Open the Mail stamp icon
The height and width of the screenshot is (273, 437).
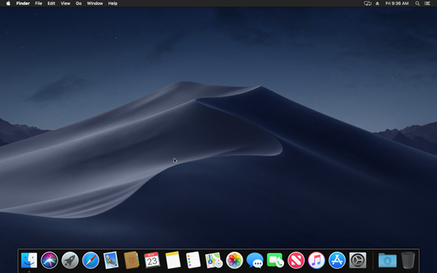click(x=111, y=260)
